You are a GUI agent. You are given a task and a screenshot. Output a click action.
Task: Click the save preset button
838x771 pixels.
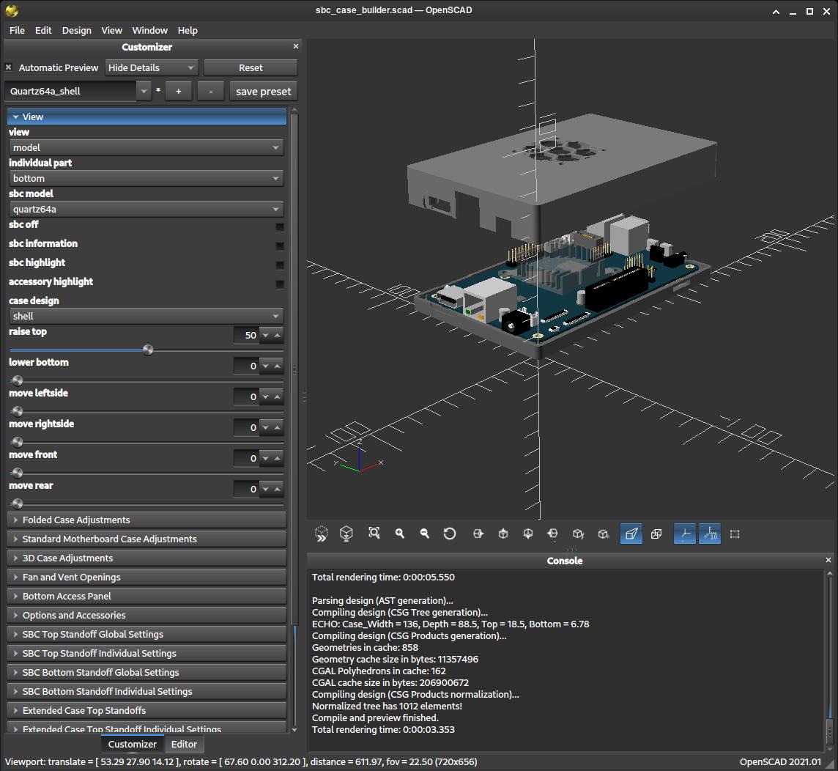click(x=263, y=92)
